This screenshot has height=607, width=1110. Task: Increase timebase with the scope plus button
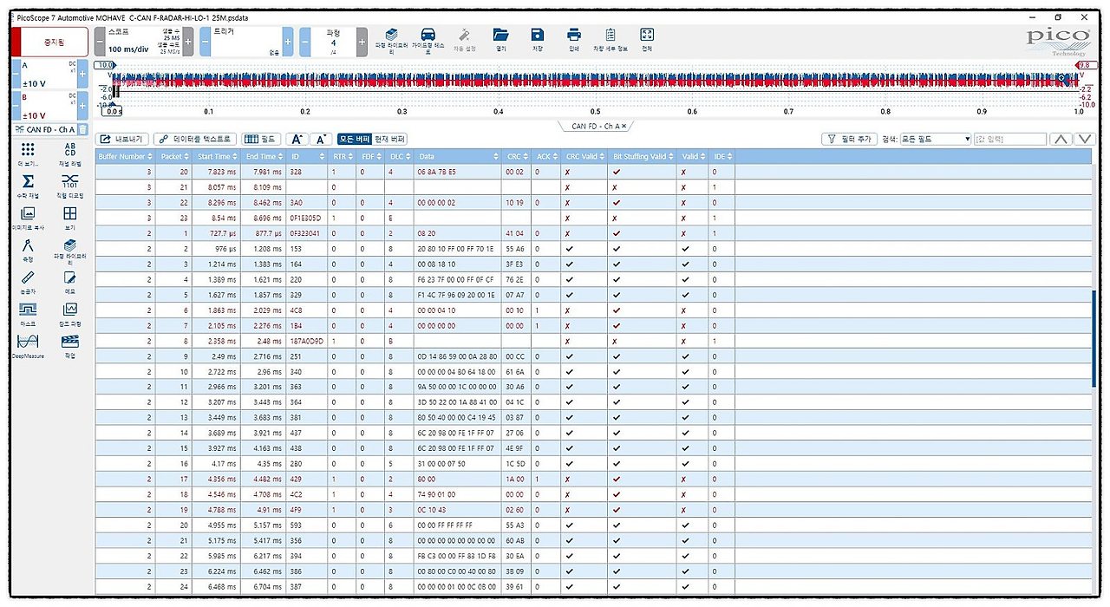coord(188,41)
